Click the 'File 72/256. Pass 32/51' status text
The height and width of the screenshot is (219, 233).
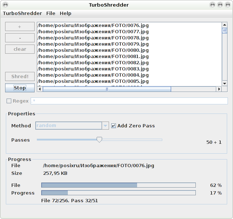point(70,200)
